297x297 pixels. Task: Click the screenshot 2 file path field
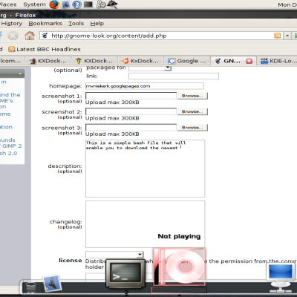click(x=131, y=111)
